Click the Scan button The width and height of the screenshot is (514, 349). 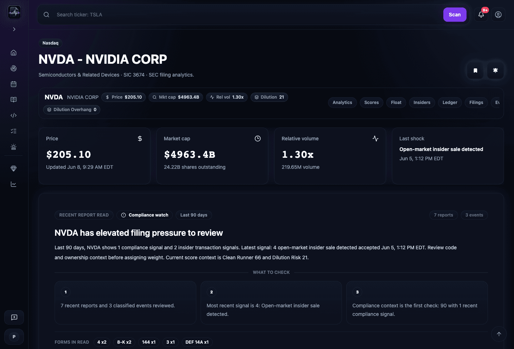click(x=455, y=15)
